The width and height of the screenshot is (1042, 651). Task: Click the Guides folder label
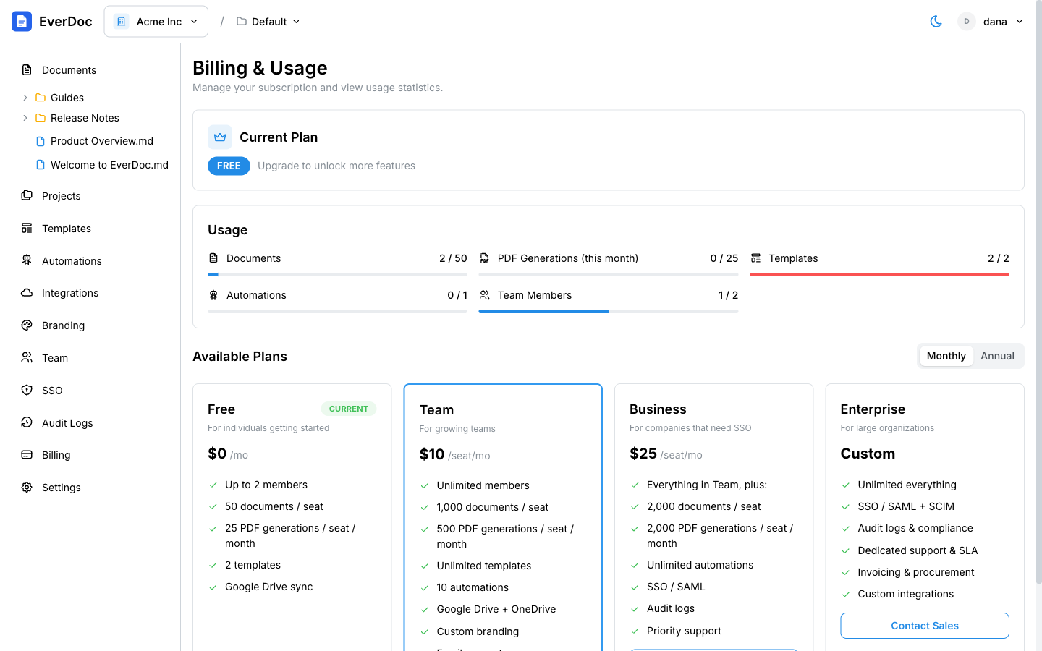[67, 98]
